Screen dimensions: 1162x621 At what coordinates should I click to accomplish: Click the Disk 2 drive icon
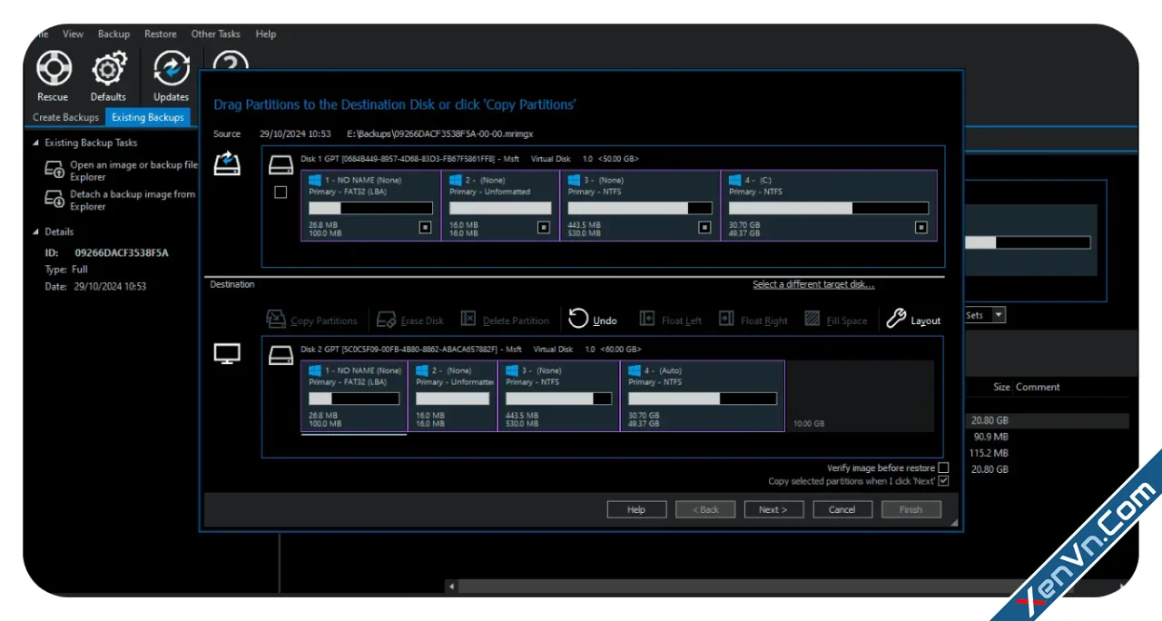pos(281,356)
